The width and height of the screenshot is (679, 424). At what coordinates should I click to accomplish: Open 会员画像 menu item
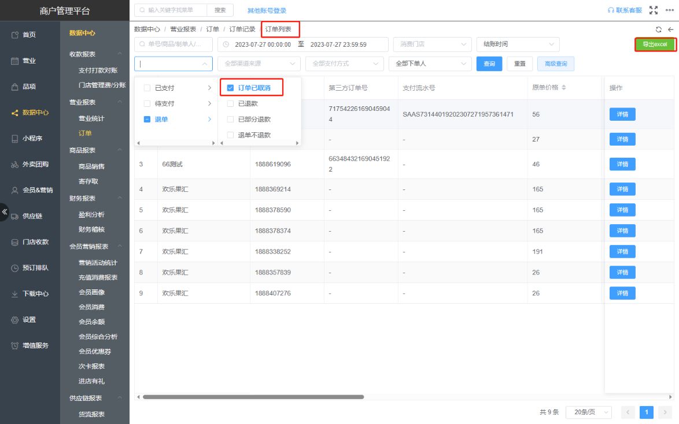91,292
